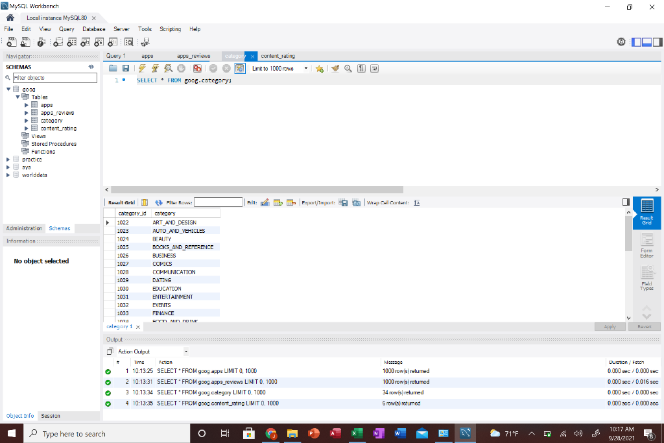
Task: Open SQL script file toolbar icon
Action: (25, 42)
